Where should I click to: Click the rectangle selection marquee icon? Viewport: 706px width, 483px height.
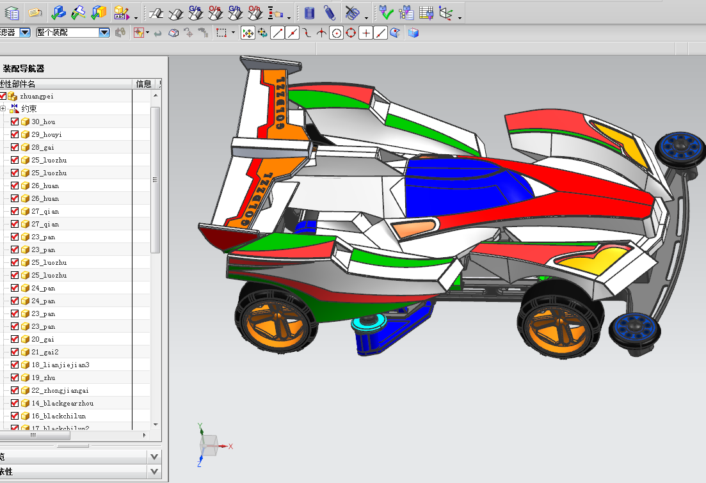221,33
